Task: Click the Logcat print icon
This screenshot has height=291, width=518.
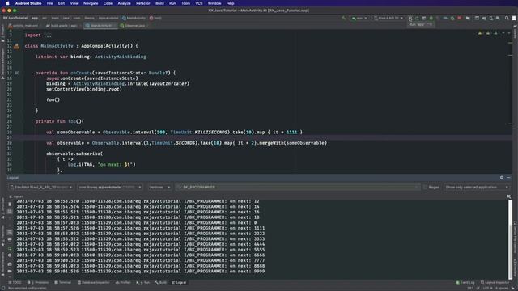Action: (x=10, y=239)
